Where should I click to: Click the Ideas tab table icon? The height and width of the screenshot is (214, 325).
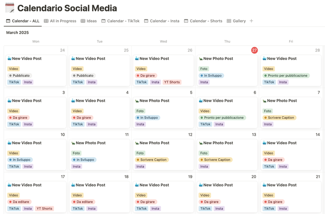tap(83, 21)
